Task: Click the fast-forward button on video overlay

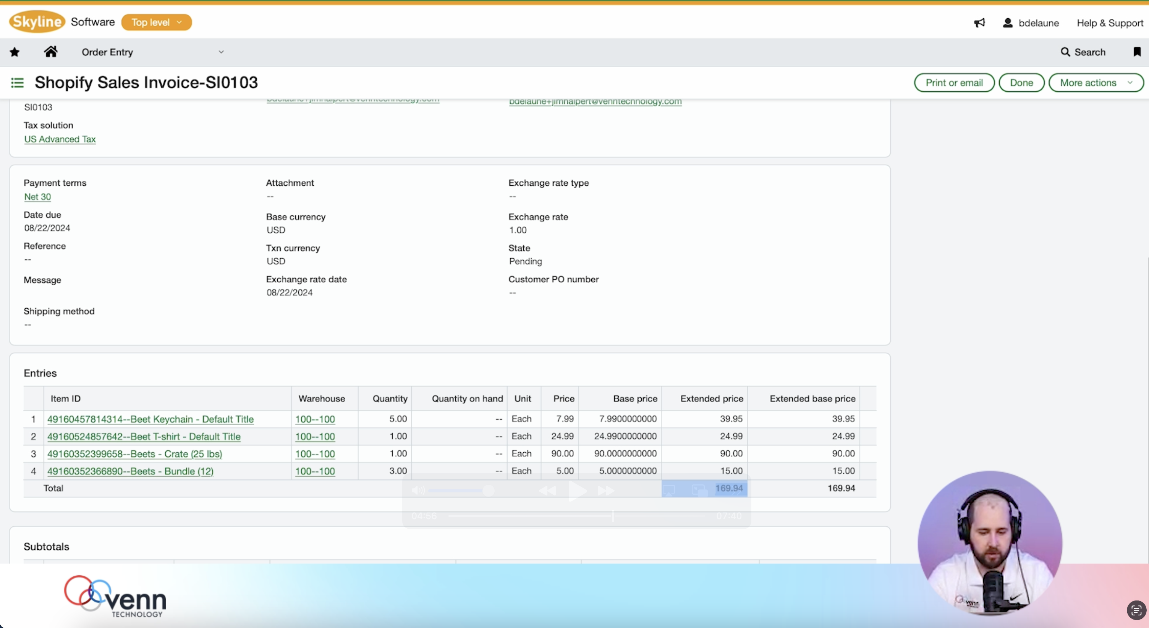Action: [x=606, y=491]
